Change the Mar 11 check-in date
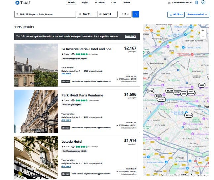Screen dimensions: 214x180 click(87, 14)
